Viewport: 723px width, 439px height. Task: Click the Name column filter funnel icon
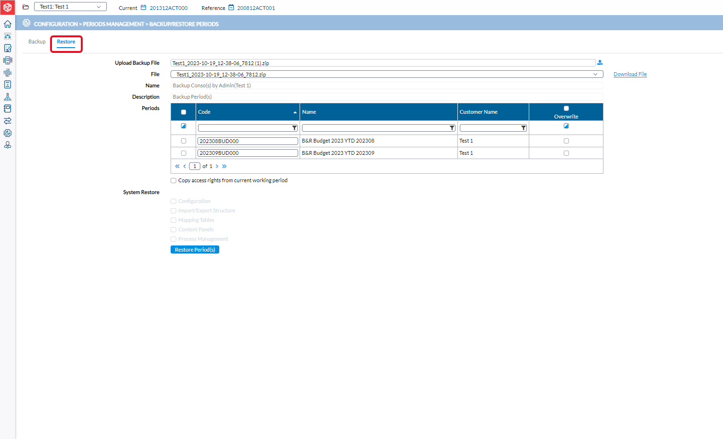tap(452, 128)
